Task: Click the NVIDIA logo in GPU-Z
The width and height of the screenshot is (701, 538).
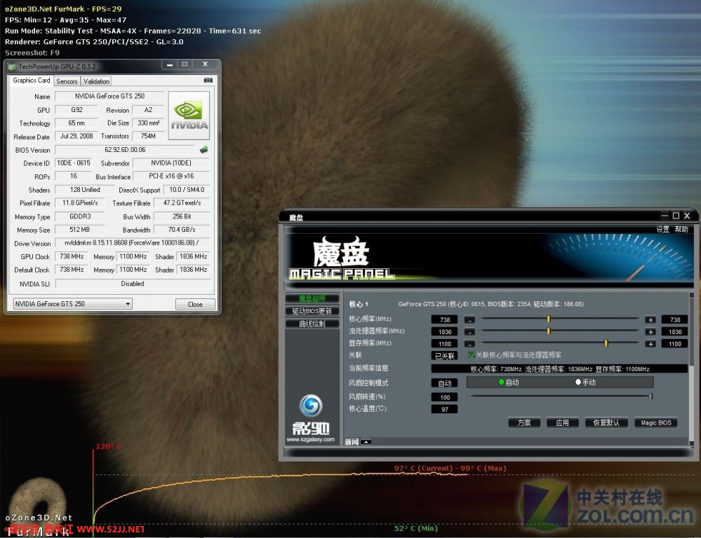Action: click(x=189, y=116)
